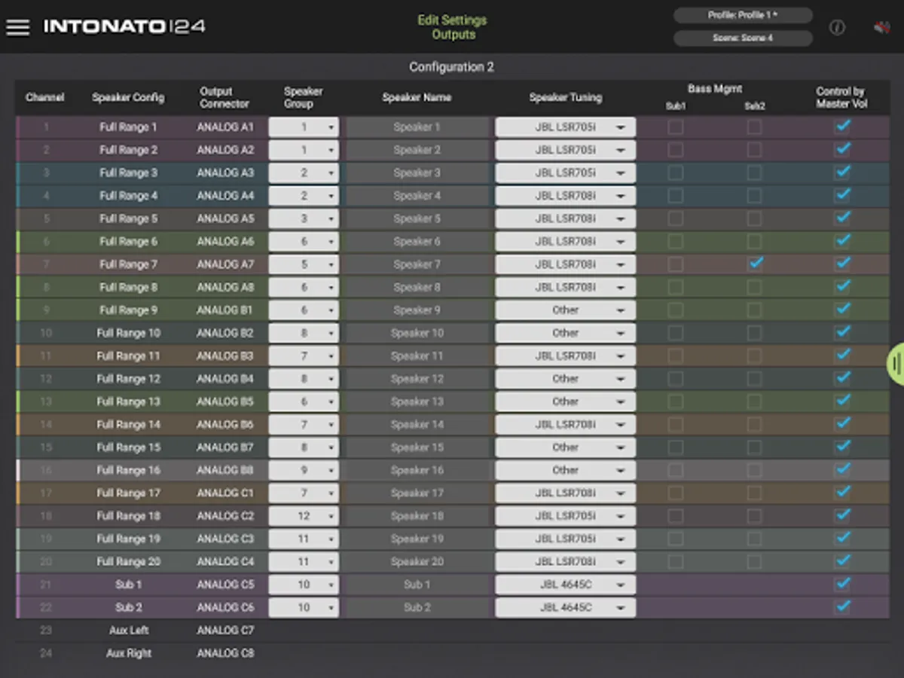Open Speaker Tuning dropdown for Speaker 1
Image resolution: width=904 pixels, height=678 pixels.
[565, 127]
